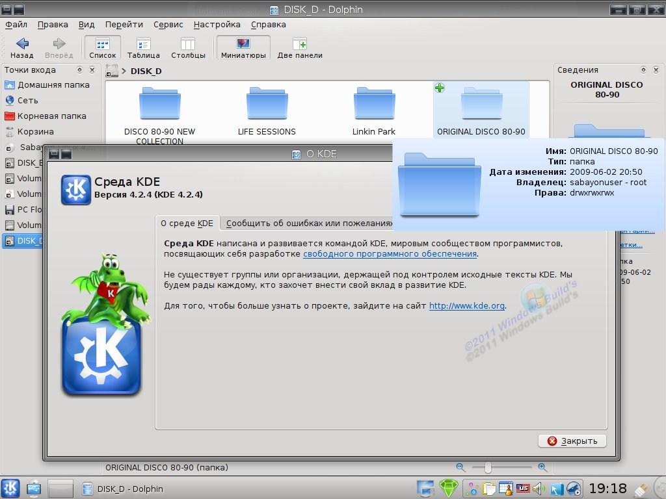This screenshot has width=666, height=499.
Task: Open the clipboard tray icon
Action: (489, 489)
